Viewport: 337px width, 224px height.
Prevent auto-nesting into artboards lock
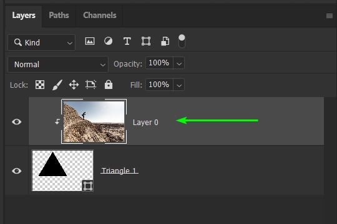pos(90,85)
